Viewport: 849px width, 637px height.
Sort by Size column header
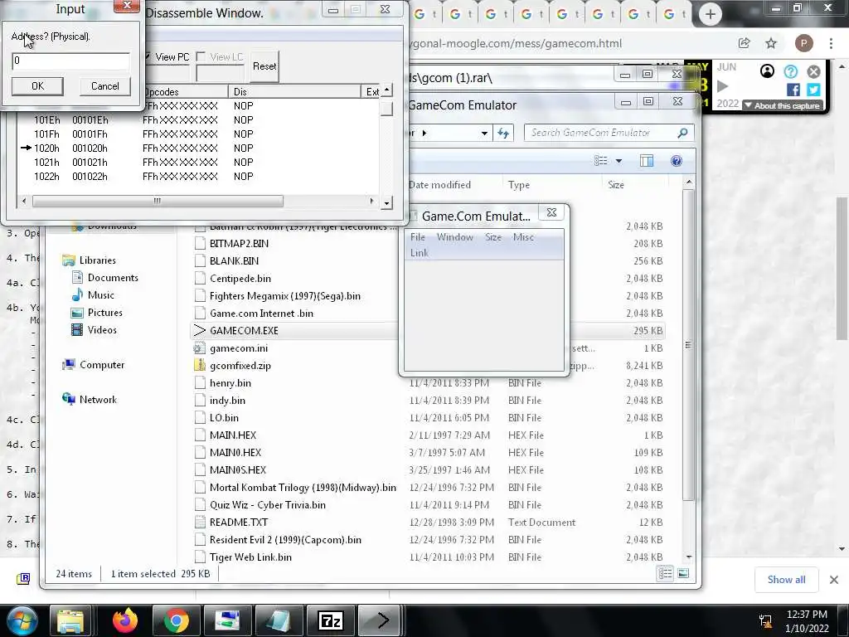(616, 185)
